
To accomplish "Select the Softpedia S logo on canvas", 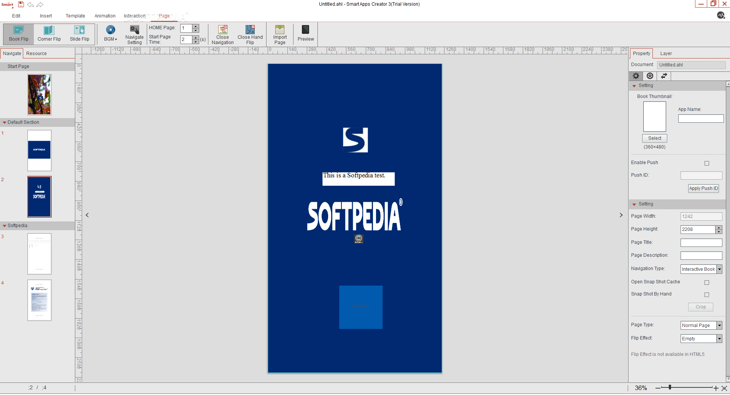I will (355, 140).
